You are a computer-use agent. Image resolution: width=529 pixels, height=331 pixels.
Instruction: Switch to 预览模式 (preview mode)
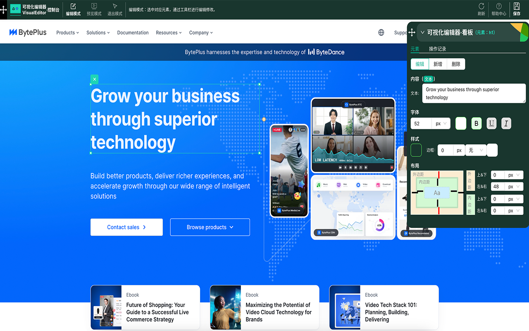coord(94,9)
